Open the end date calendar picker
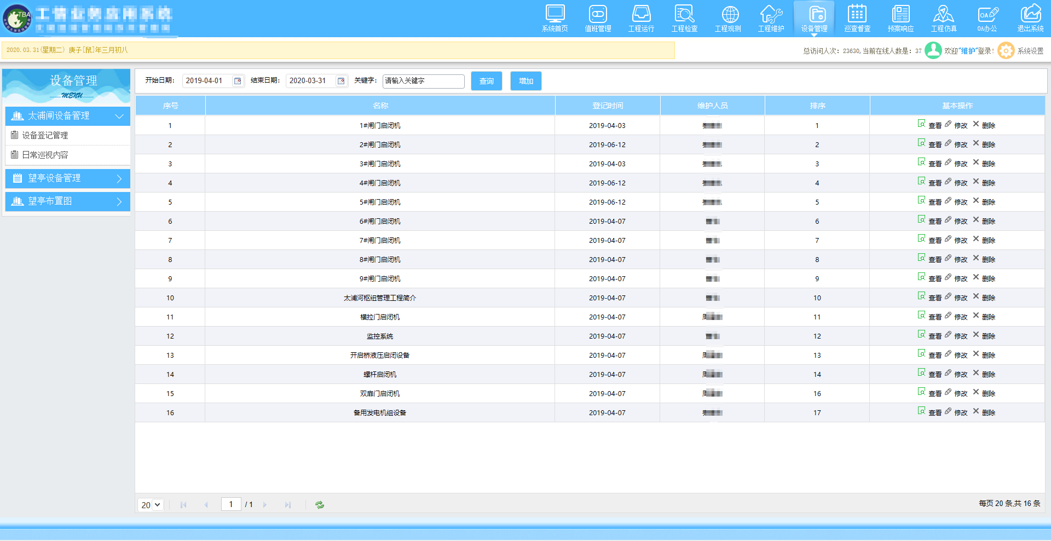The image size is (1051, 541). pos(341,81)
